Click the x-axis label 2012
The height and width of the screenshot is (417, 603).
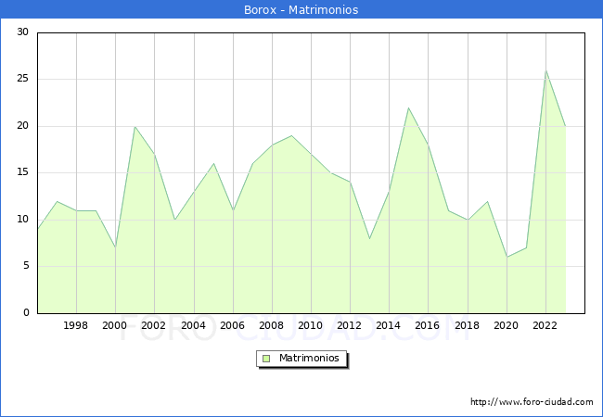pos(349,325)
